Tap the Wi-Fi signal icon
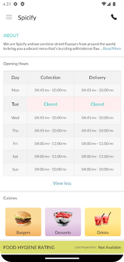The image size is (124, 262). pos(104,4)
